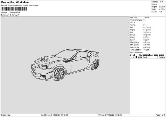The width and height of the screenshot is (166, 117).
Task: Click the Code column header
Action: click(156, 55)
